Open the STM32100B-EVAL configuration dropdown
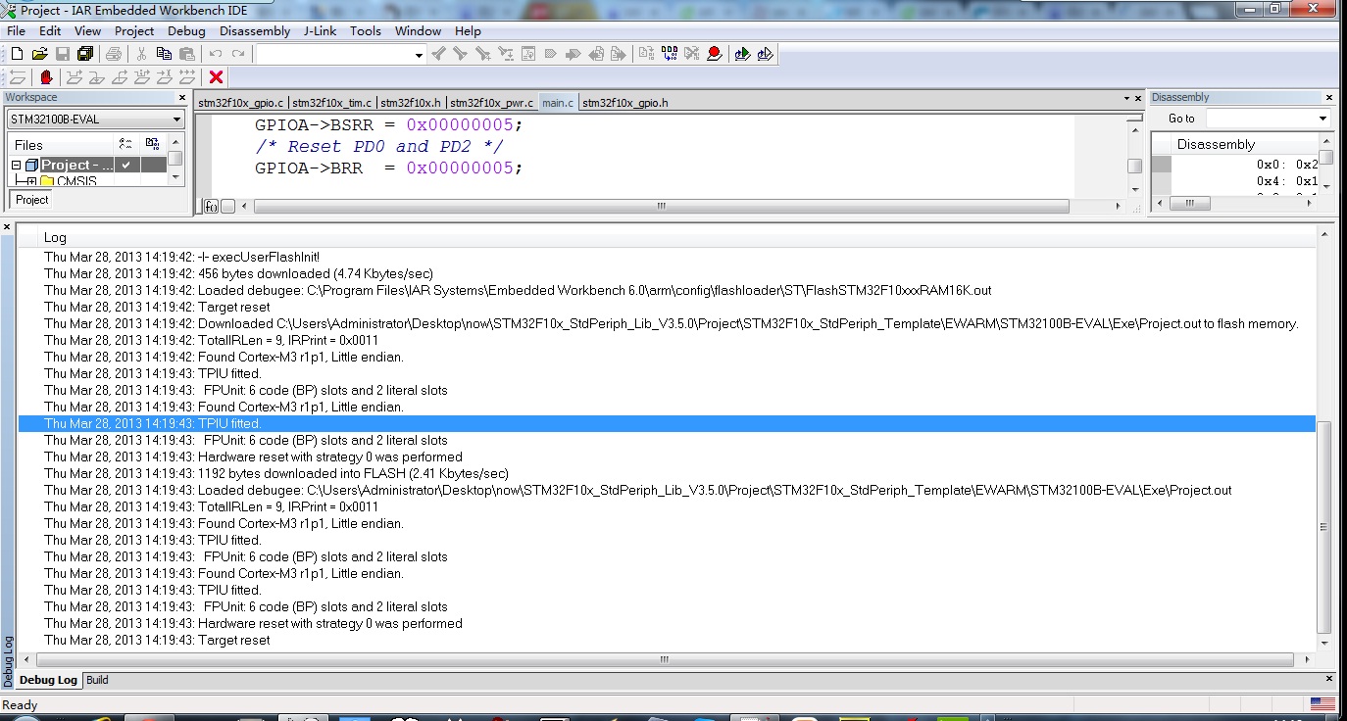 click(x=95, y=120)
